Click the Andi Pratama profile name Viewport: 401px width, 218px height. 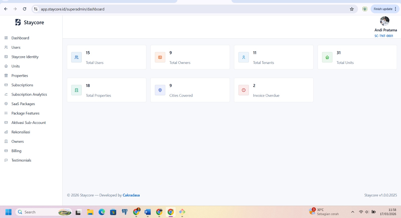pyautogui.click(x=386, y=30)
